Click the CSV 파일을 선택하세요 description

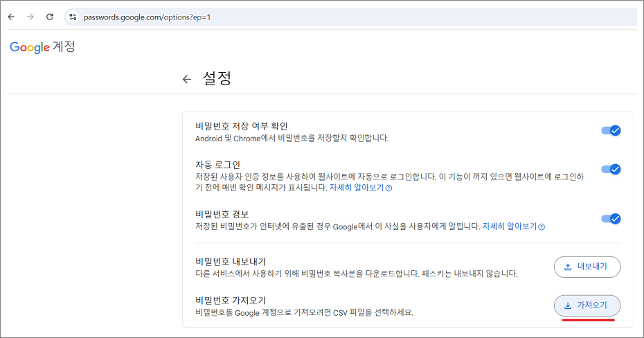coord(304,312)
